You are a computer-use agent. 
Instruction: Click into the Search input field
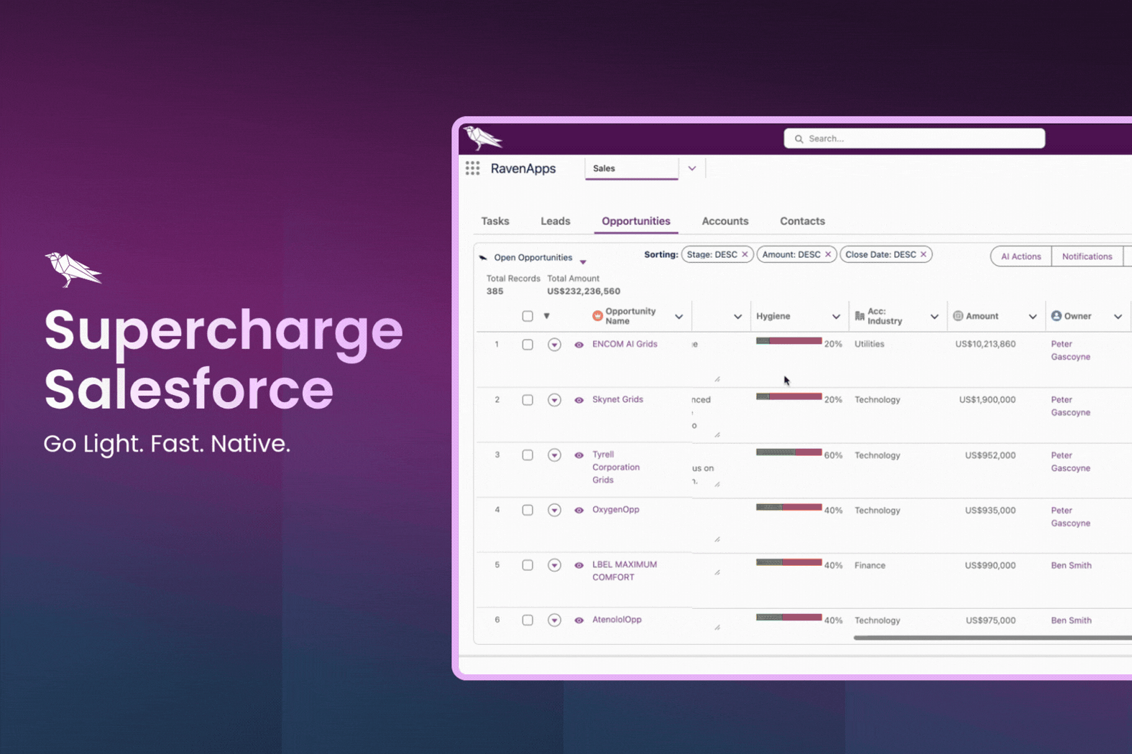[x=914, y=139]
